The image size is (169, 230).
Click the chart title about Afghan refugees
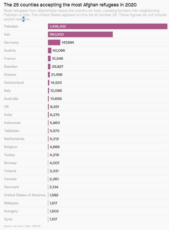[x=70, y=5]
